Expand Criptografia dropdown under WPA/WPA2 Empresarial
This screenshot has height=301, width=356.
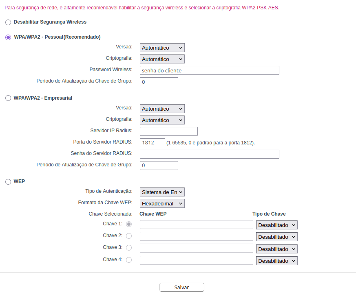[x=162, y=120]
